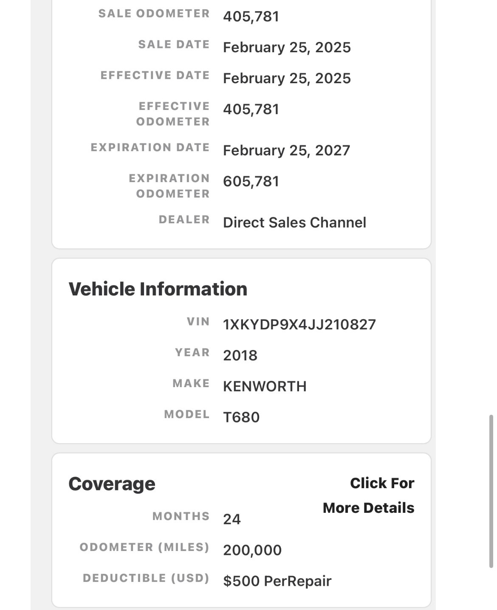Open the Click For More Details link
This screenshot has height=610, width=497.
pos(368,495)
